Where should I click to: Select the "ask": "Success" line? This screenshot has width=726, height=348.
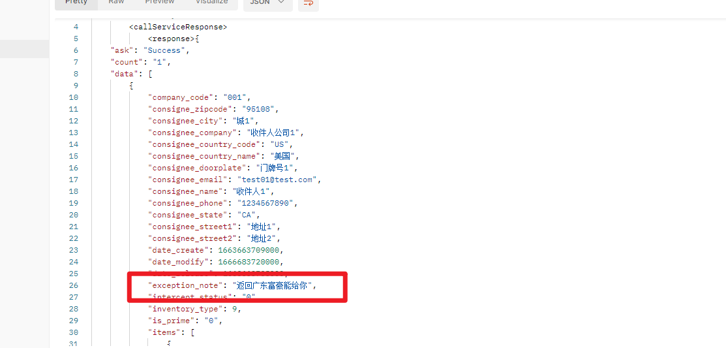150,50
